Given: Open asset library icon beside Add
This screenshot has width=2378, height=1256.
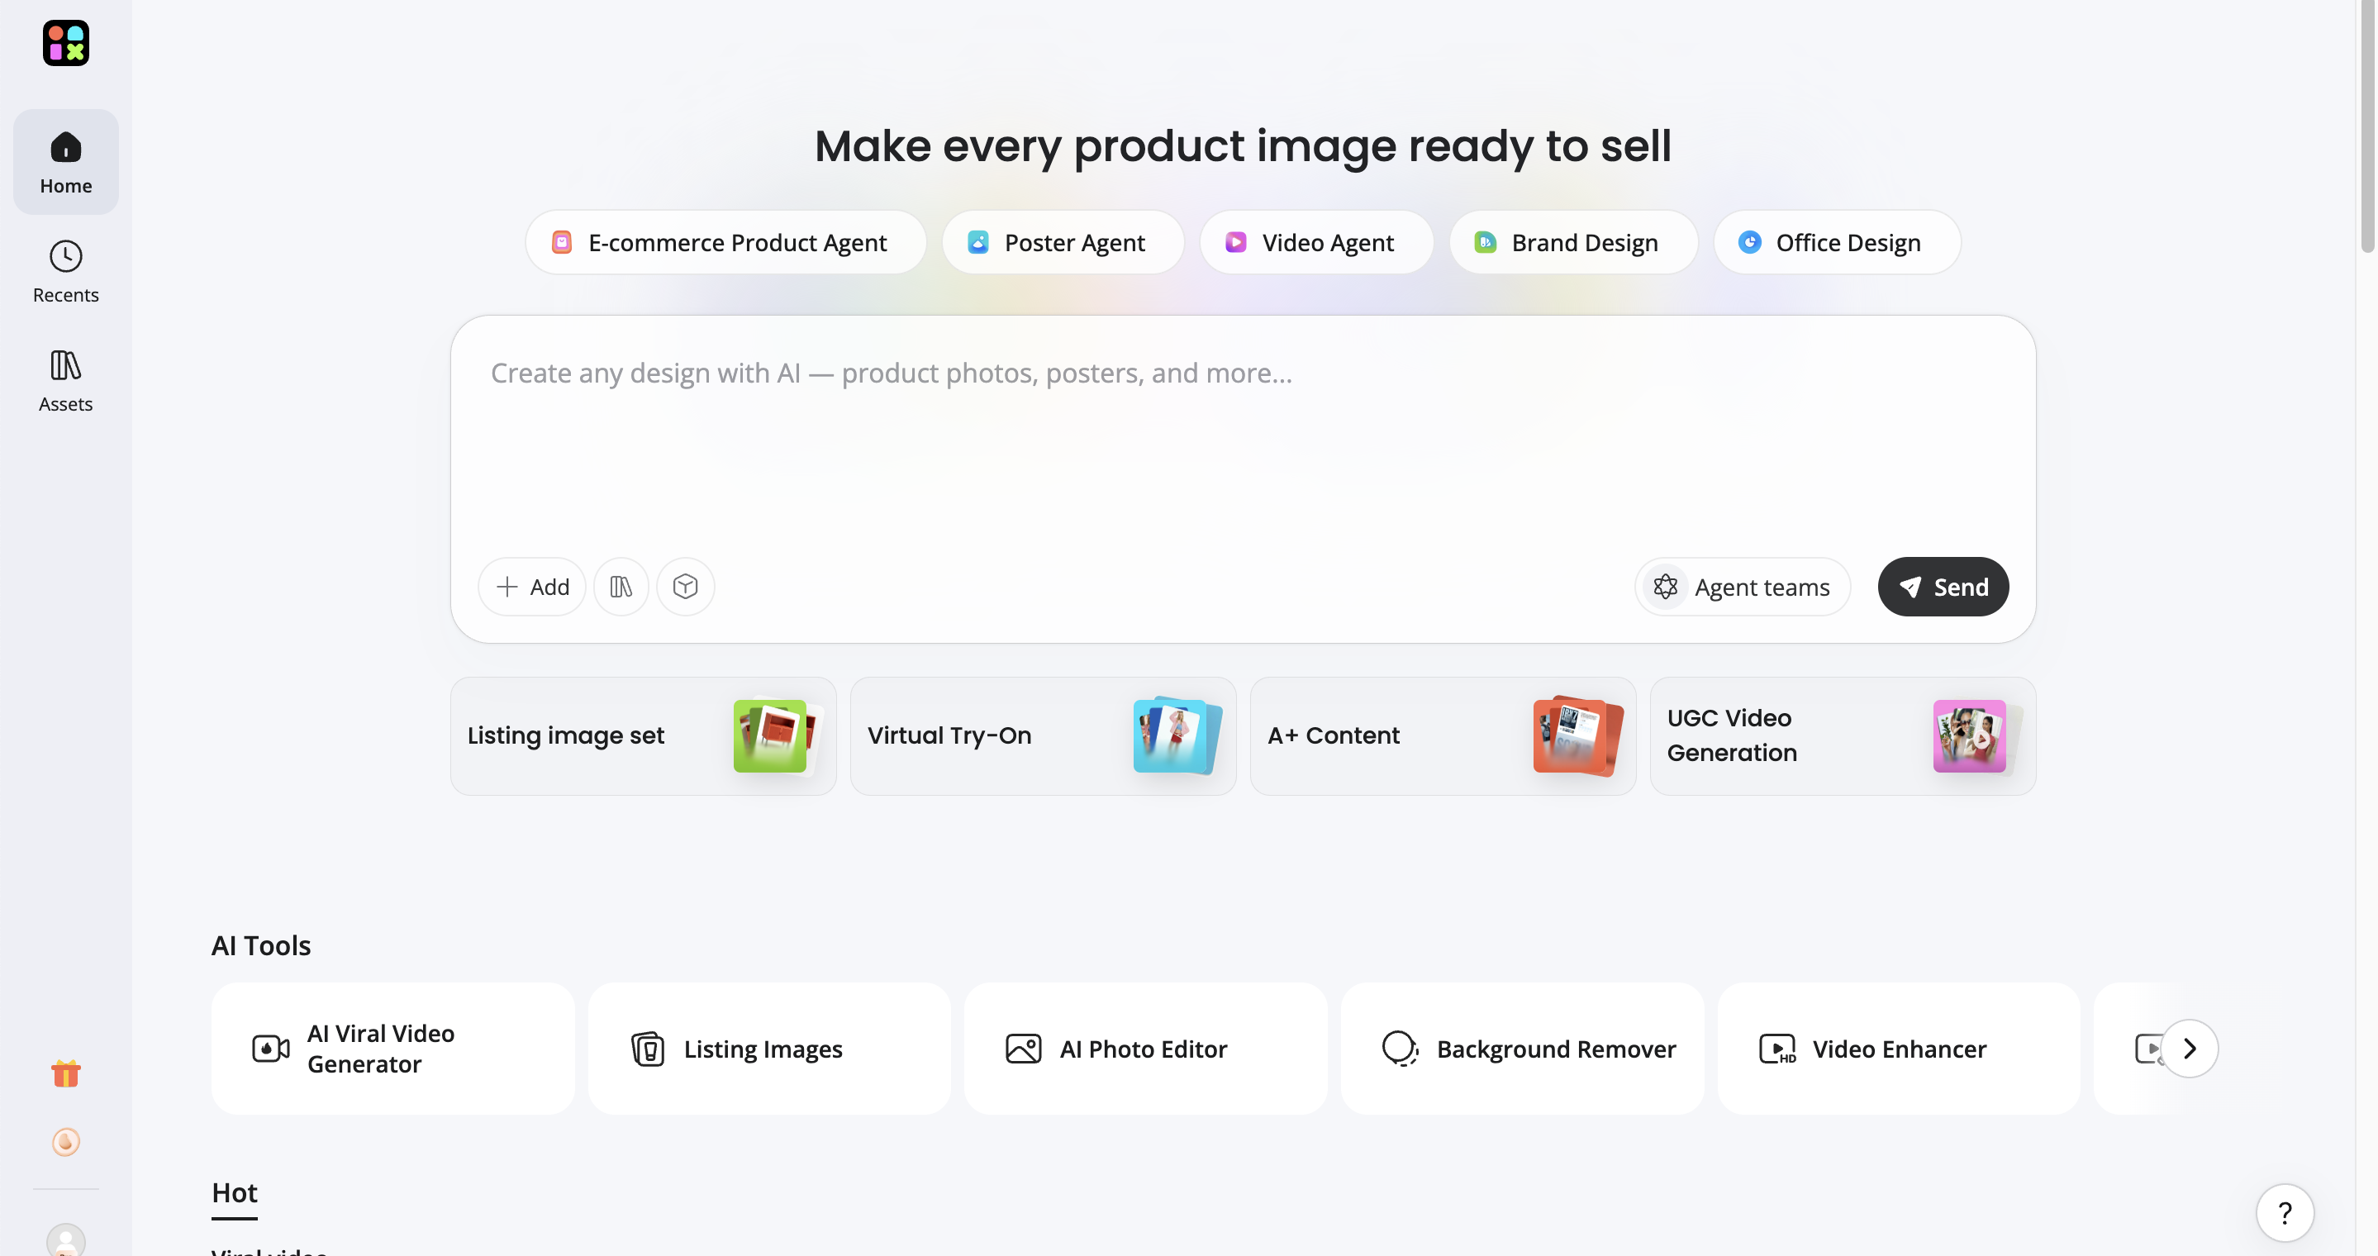Looking at the screenshot, I should [x=621, y=586].
